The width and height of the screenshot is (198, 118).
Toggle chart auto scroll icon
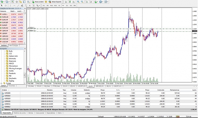(x=87, y=2)
